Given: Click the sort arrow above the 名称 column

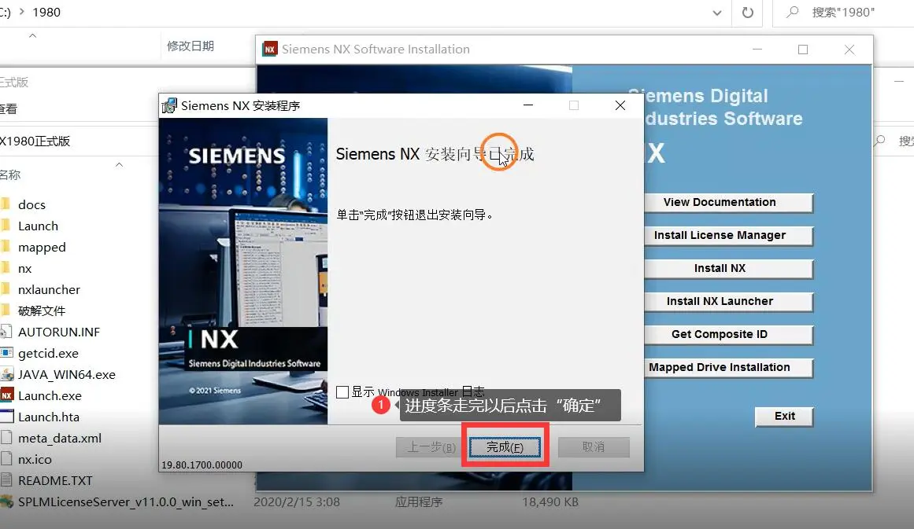Looking at the screenshot, I should coord(119,165).
